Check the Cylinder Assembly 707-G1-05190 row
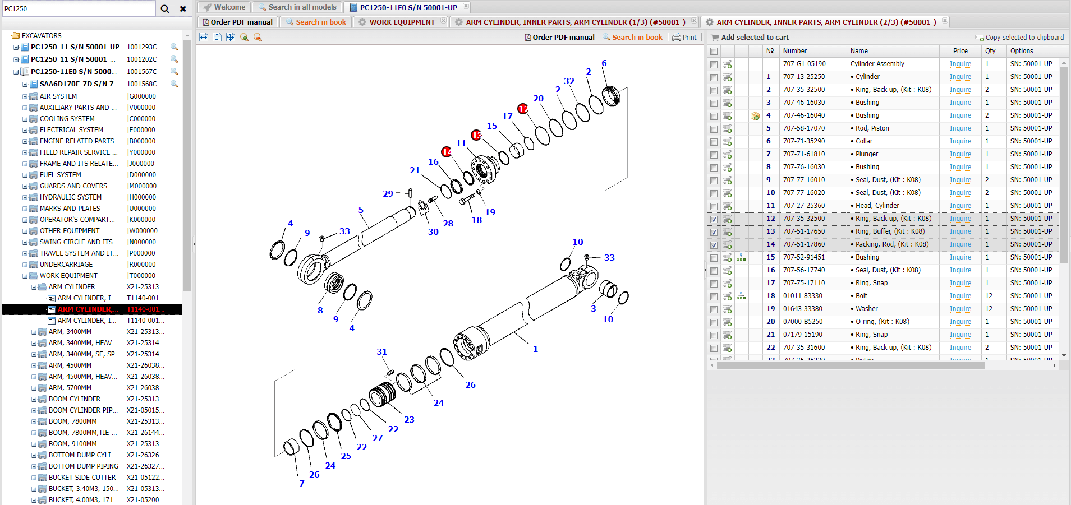This screenshot has height=505, width=1071. pos(714,64)
